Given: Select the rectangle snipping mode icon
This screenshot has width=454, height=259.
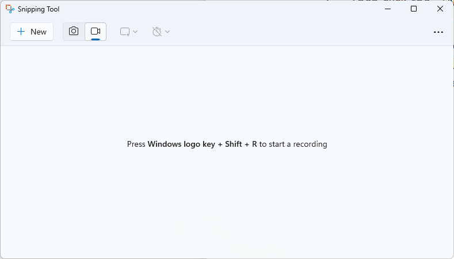Looking at the screenshot, I should point(125,32).
